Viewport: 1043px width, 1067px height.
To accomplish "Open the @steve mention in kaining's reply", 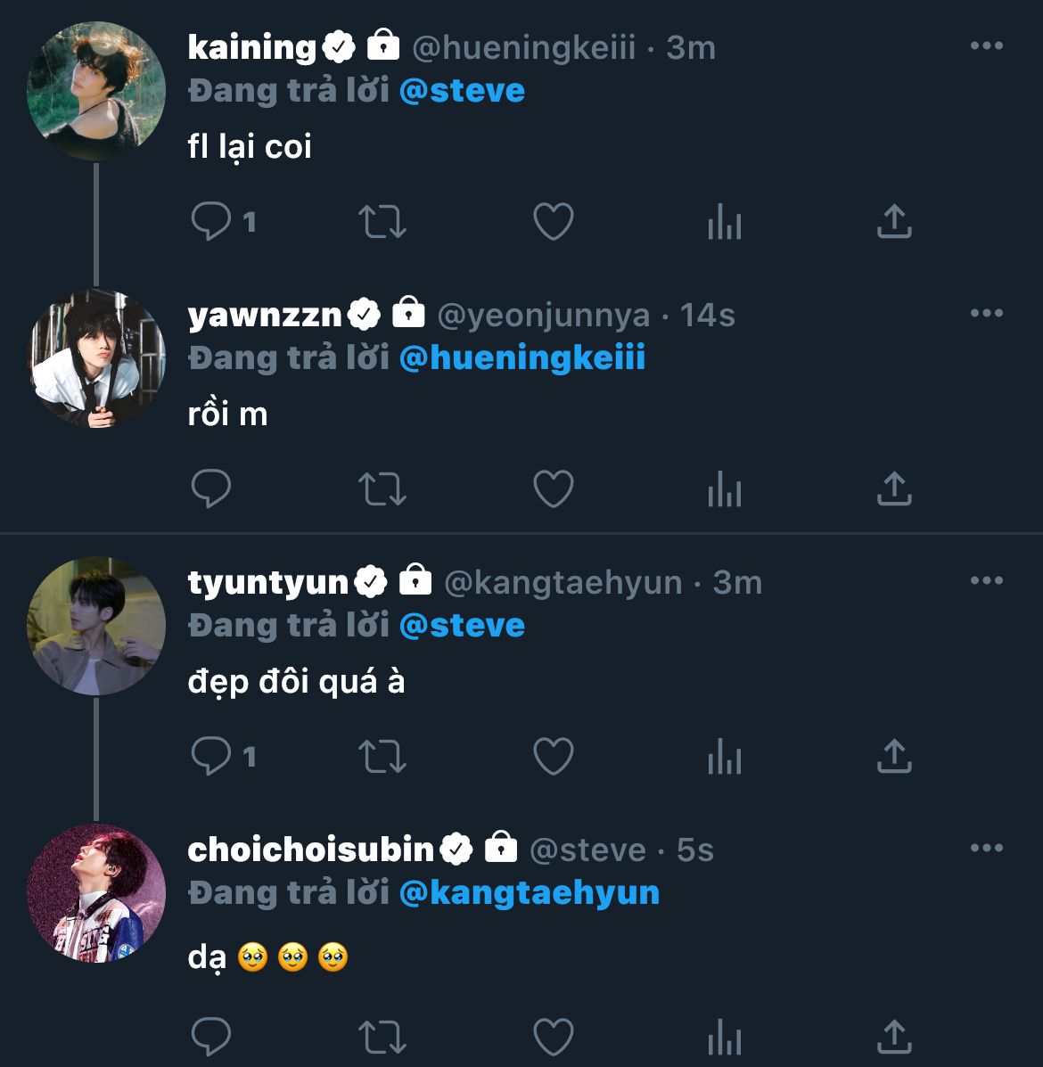I will [462, 91].
